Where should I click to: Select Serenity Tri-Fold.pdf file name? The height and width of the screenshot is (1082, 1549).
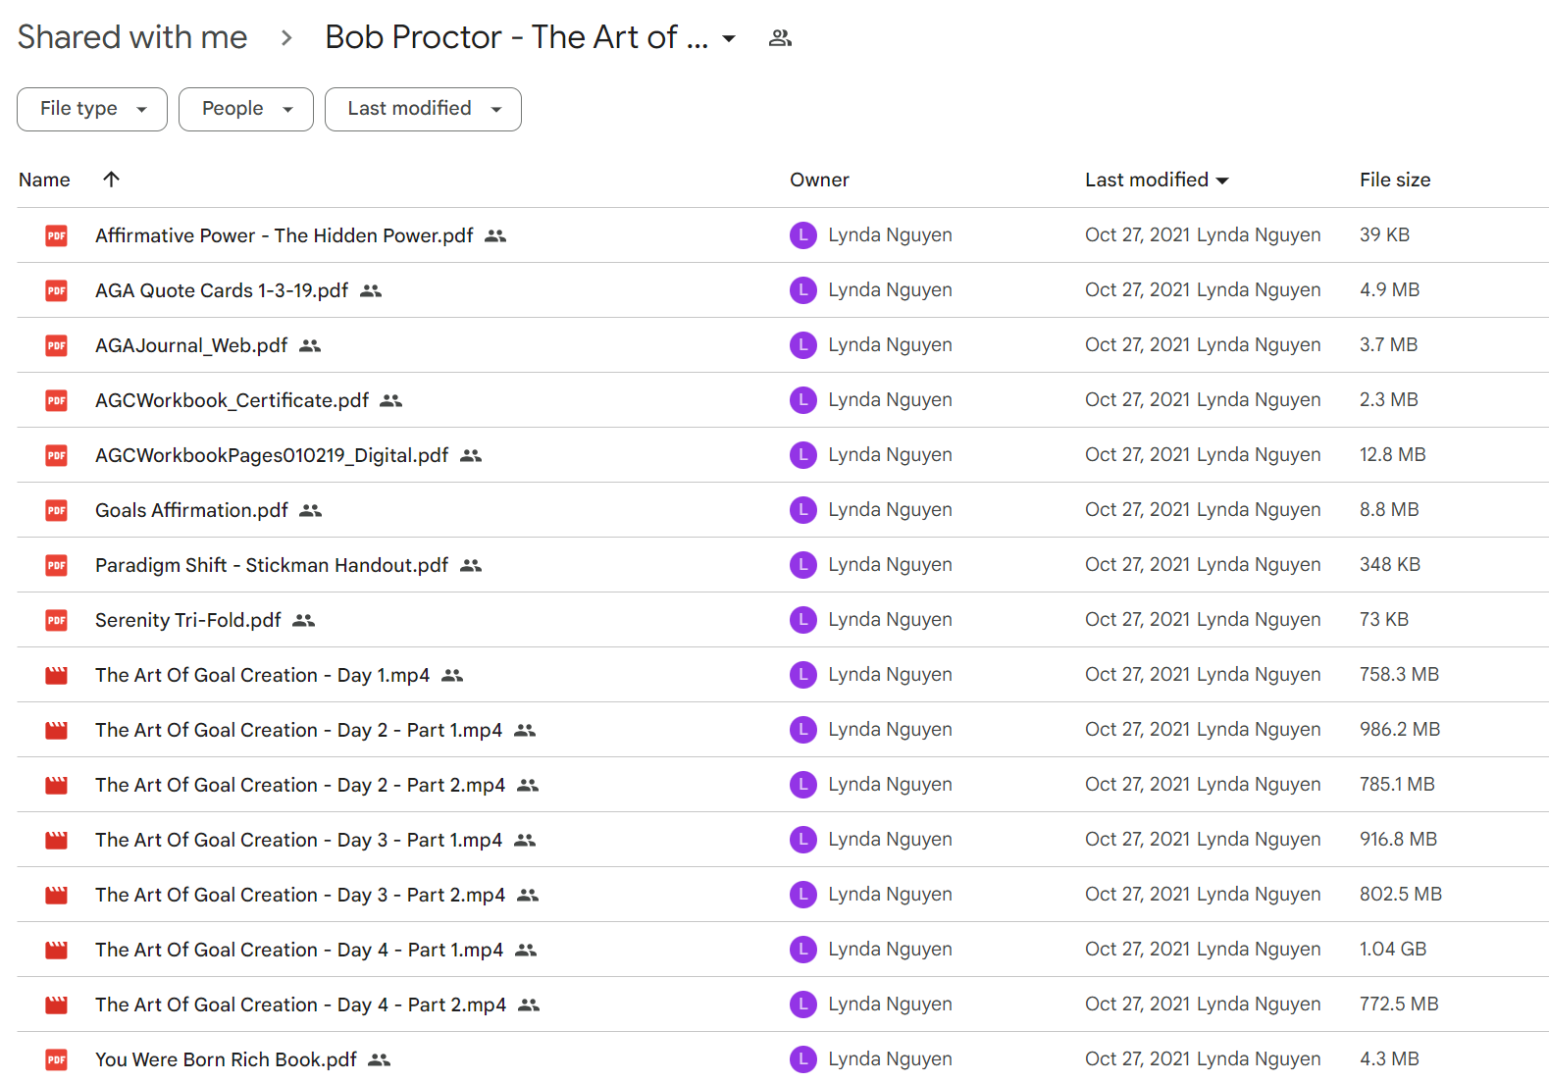[188, 620]
